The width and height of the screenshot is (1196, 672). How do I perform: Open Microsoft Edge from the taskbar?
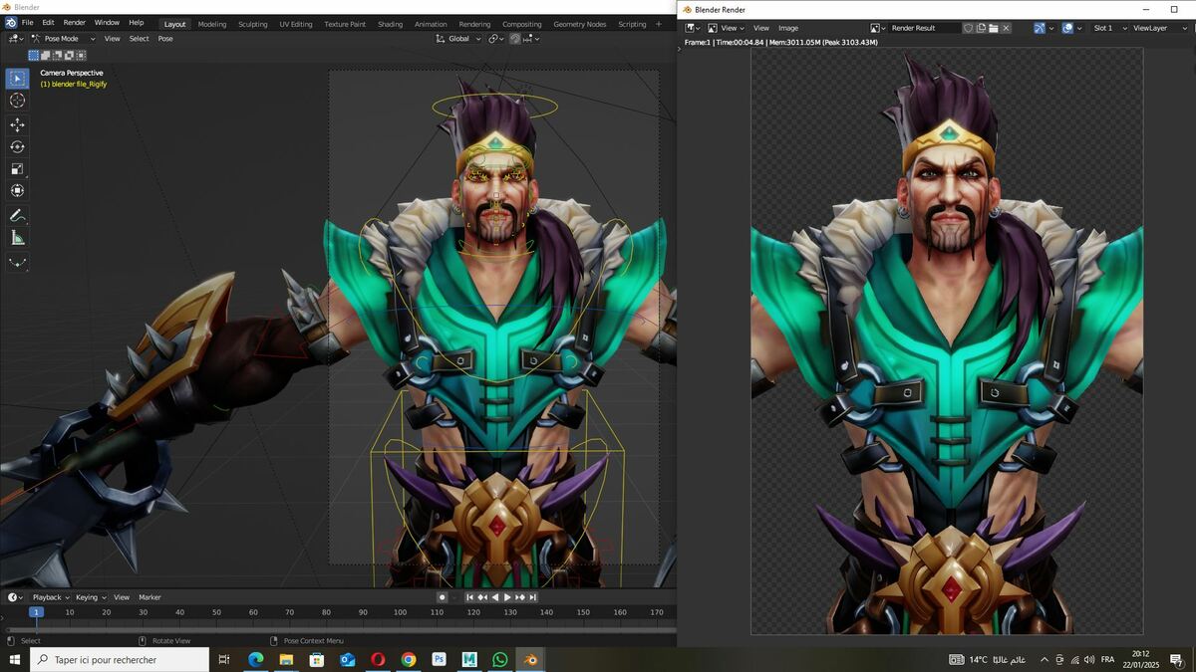(254, 659)
